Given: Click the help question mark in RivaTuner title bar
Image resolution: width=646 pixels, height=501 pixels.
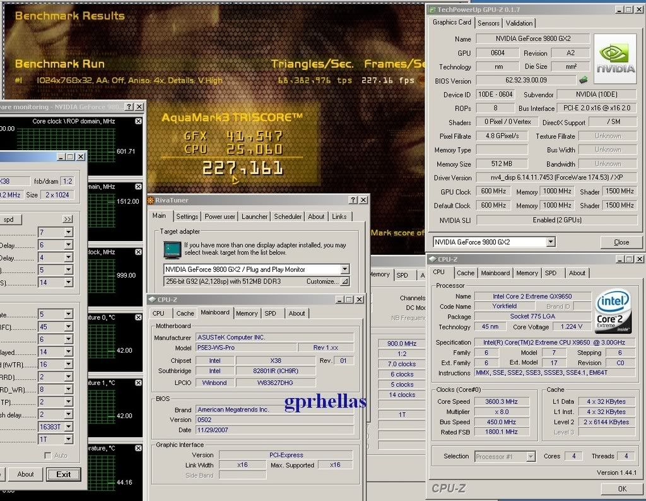Looking at the screenshot, I should click(x=353, y=200).
